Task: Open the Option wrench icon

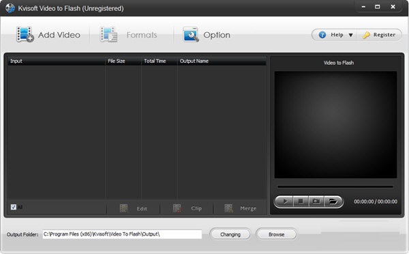Action: click(191, 35)
